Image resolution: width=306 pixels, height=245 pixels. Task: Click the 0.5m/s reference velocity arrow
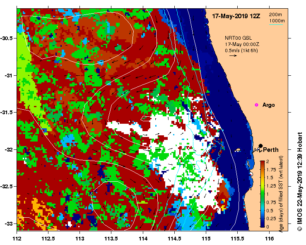(233, 55)
